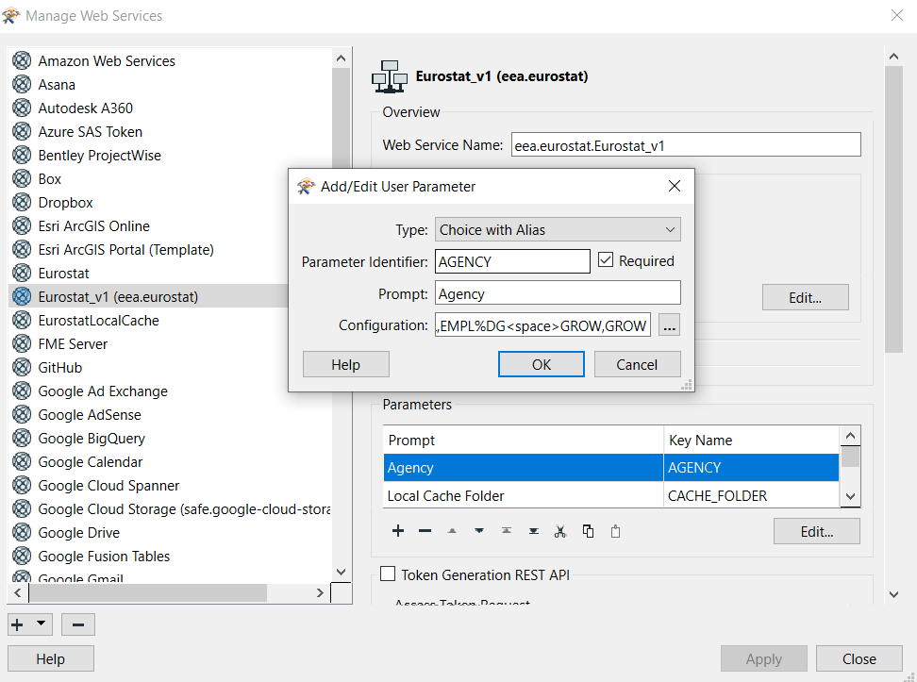The image size is (917, 682).
Task: Enable Token Generation REST API checkbox
Action: [388, 574]
